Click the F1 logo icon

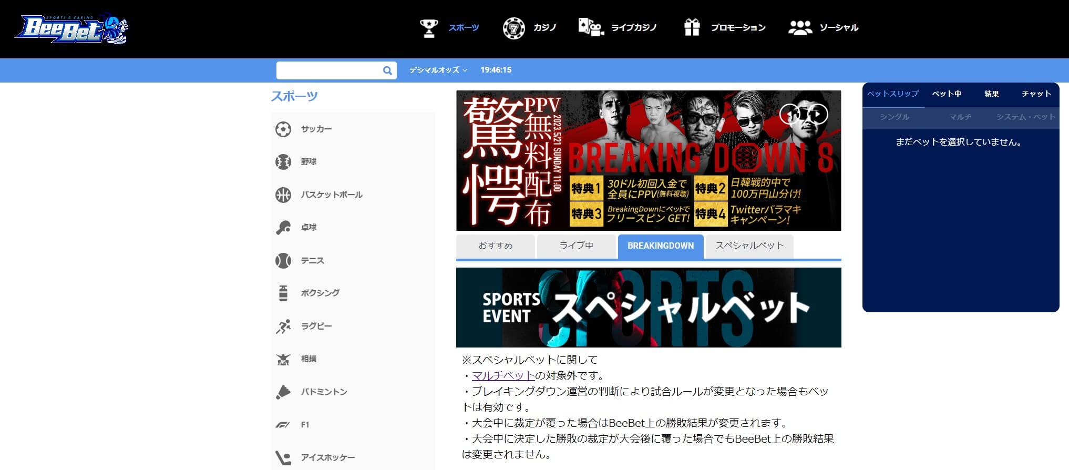click(x=283, y=425)
